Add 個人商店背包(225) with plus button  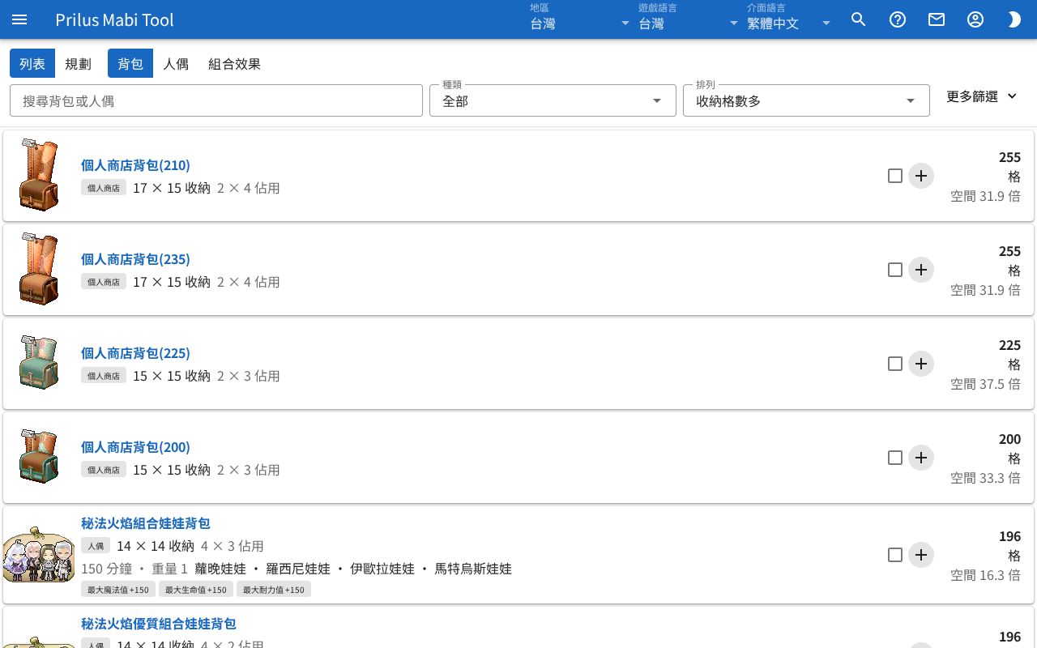(921, 364)
